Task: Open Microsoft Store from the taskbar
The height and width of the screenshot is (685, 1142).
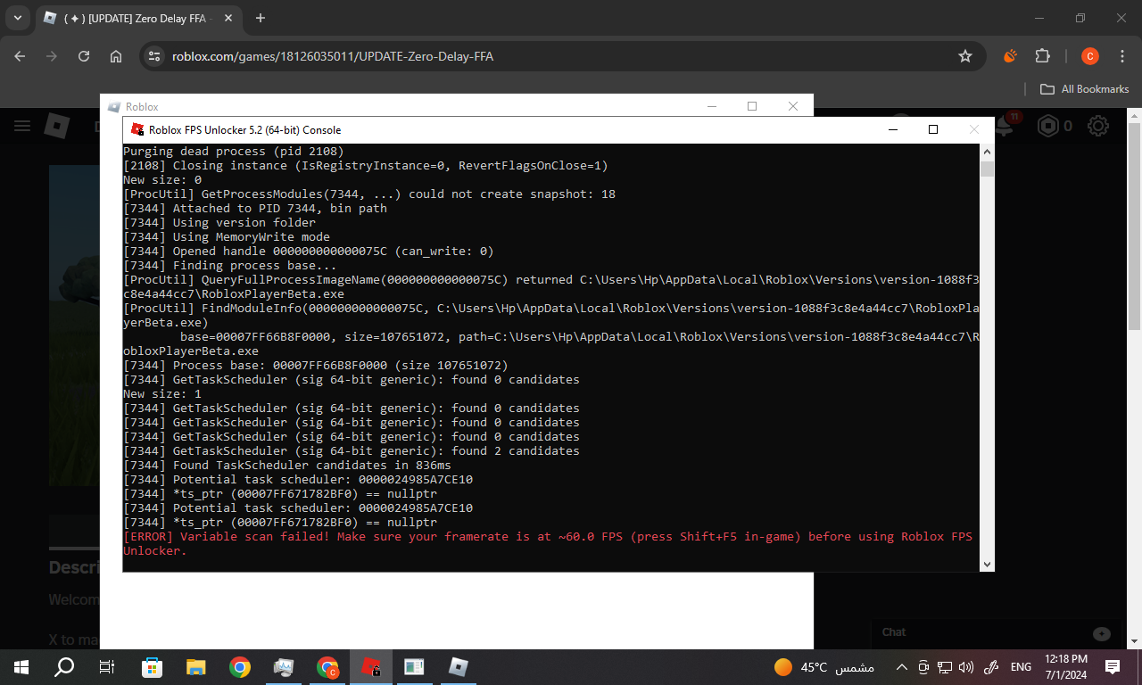Action: point(153,666)
